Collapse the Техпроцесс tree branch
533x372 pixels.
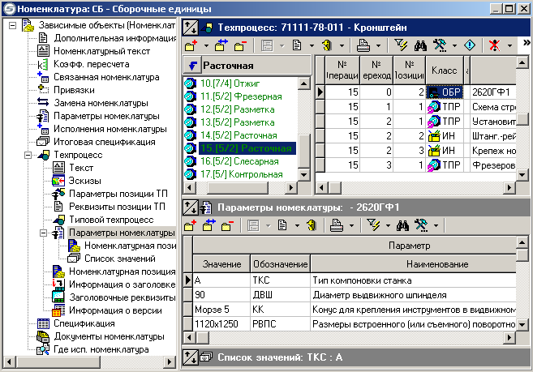pos(28,154)
